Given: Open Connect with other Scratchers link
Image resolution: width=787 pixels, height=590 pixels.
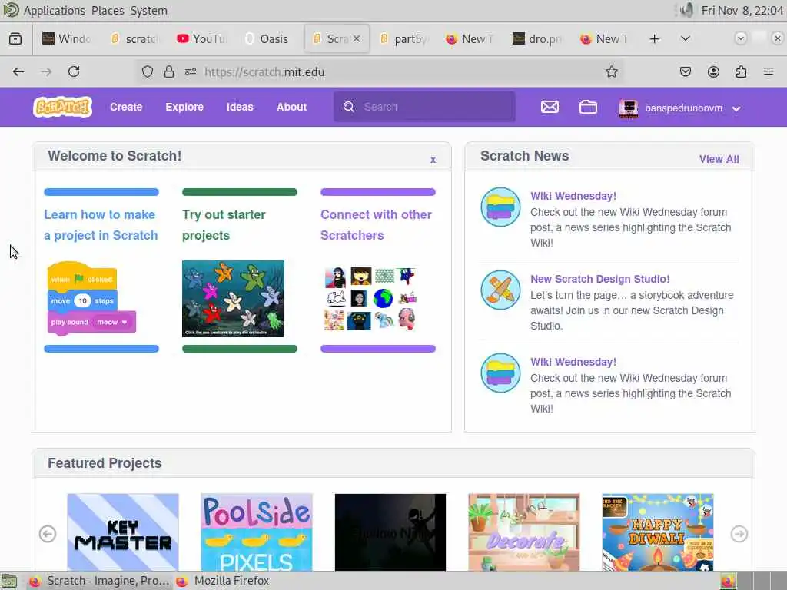Looking at the screenshot, I should point(376,225).
